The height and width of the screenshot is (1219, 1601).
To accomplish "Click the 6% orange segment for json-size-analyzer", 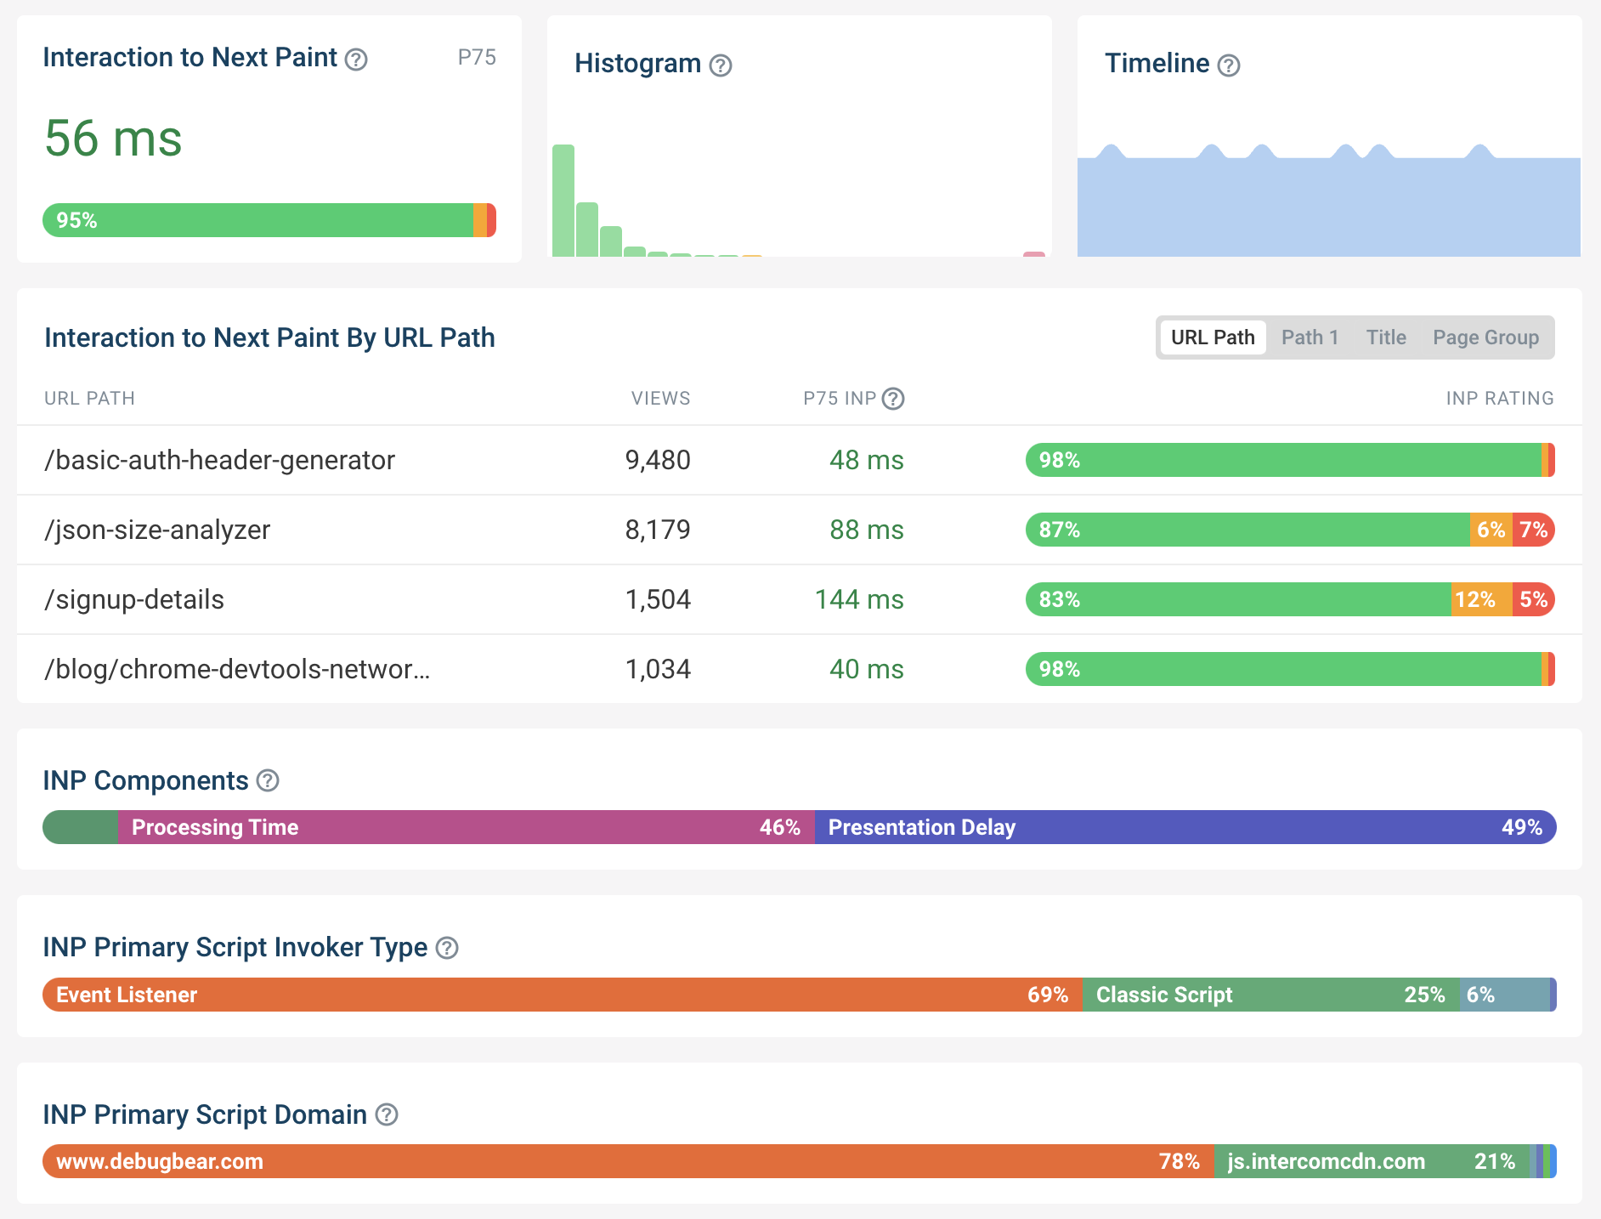I will pos(1491,530).
